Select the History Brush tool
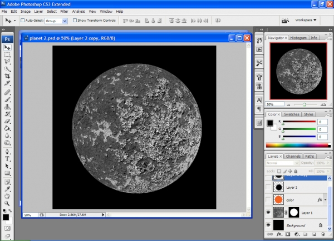334x241 pixels. point(7,114)
